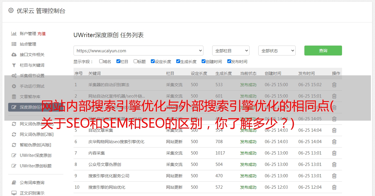Click the database icon for 文章暂存库
375x196 pixels.
14,97
